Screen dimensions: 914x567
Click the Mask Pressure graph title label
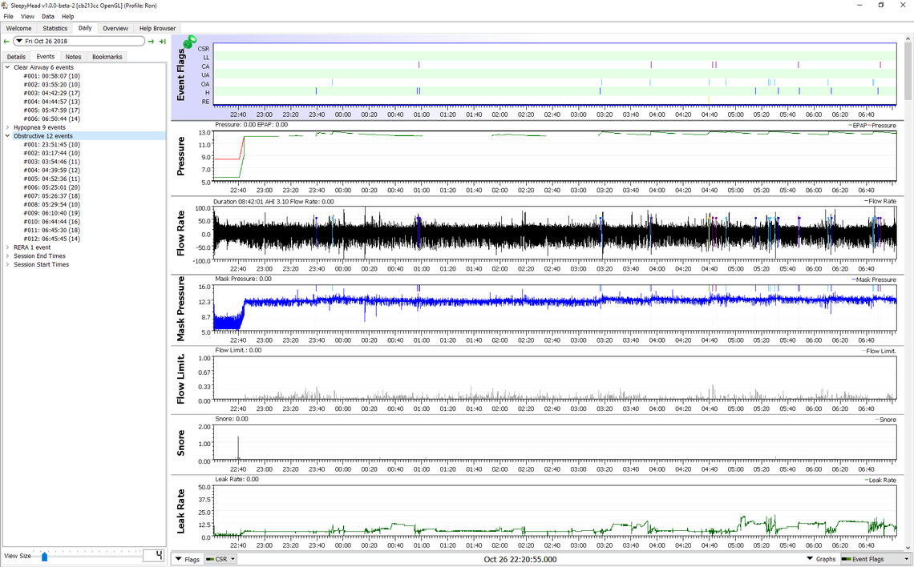point(180,308)
